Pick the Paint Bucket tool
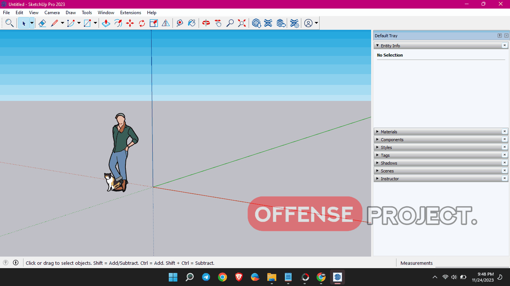 (x=192, y=23)
